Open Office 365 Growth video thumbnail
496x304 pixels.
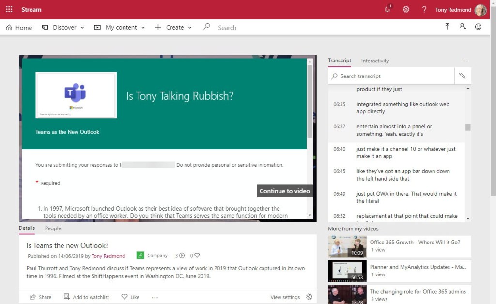347,246
